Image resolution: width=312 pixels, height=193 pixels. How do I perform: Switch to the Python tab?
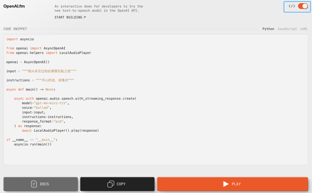[268, 29]
